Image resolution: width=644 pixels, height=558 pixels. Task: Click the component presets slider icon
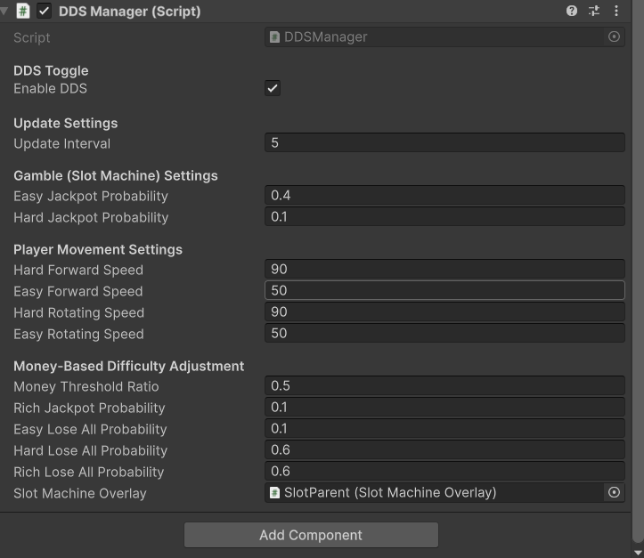(594, 12)
